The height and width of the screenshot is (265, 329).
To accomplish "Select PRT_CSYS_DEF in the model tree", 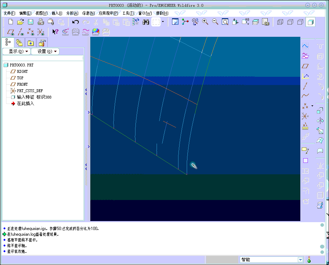I will point(30,91).
